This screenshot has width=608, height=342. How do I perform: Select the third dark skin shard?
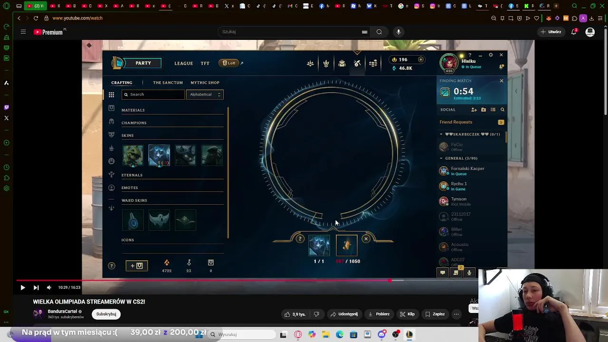pyautogui.click(x=185, y=155)
